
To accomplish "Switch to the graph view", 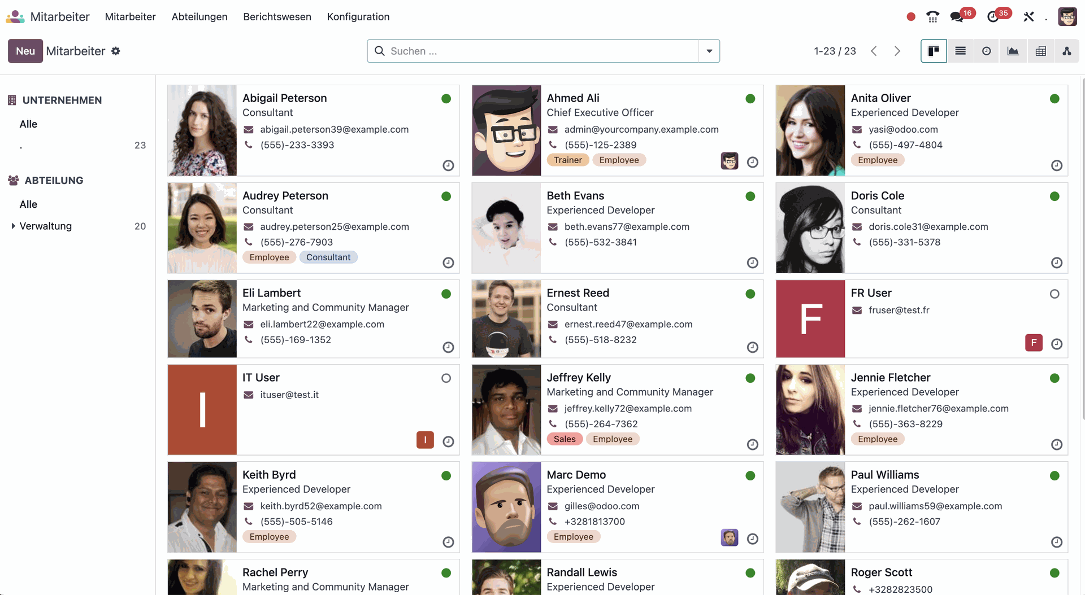I will (1013, 51).
